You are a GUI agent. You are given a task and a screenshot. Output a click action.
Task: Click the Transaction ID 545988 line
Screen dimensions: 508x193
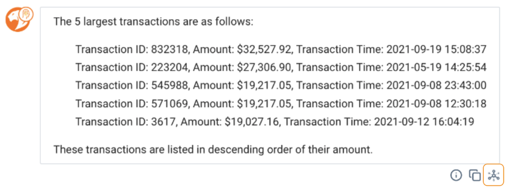tap(281, 85)
